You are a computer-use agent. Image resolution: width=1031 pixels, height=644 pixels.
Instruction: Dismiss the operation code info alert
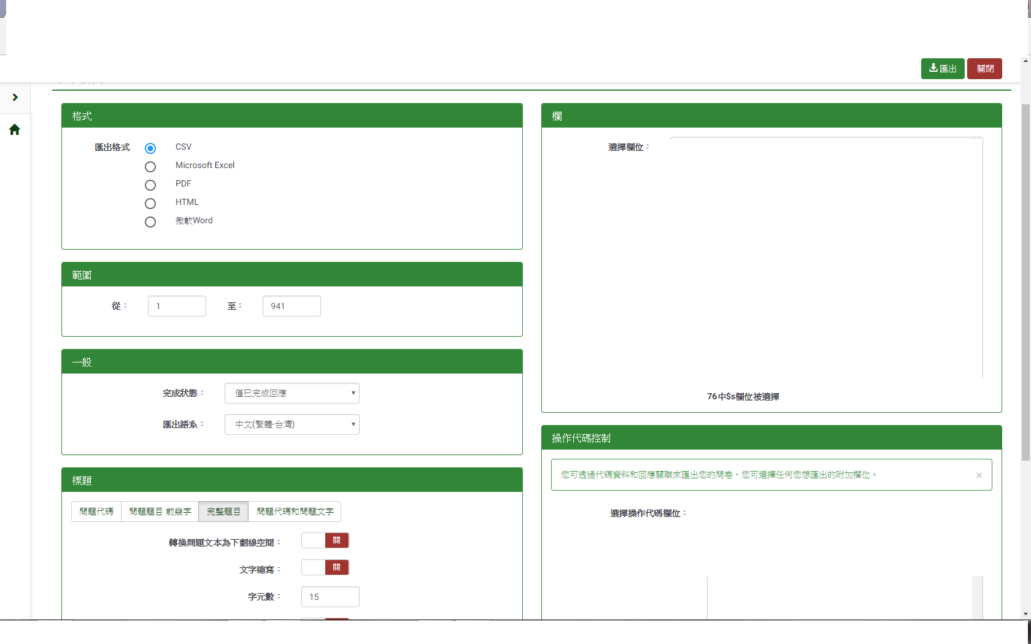click(978, 475)
